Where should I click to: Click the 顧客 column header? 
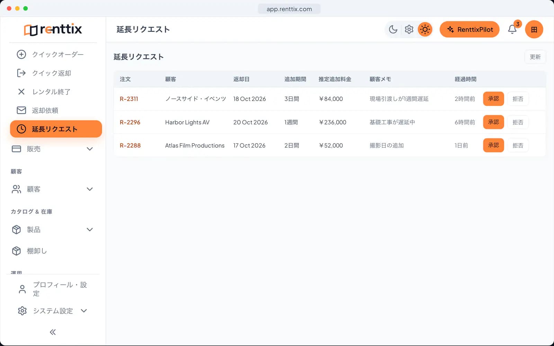point(171,79)
